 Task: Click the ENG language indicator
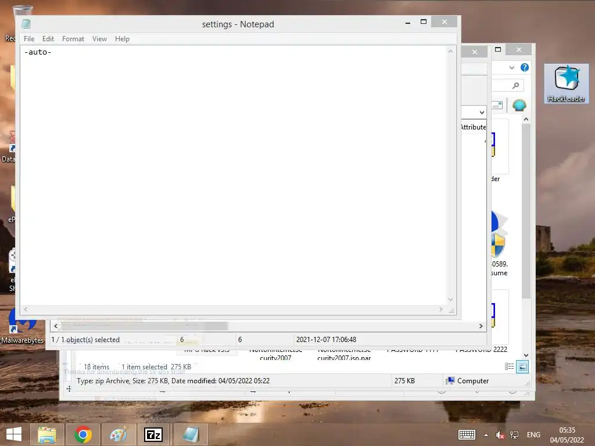click(533, 435)
